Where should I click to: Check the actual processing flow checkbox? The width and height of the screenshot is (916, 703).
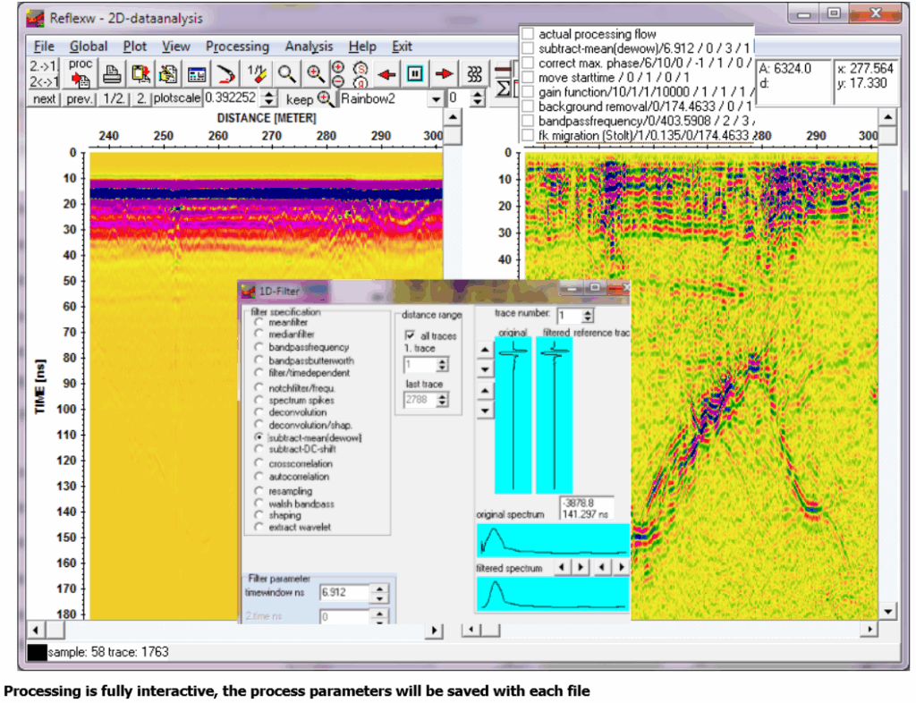click(528, 34)
